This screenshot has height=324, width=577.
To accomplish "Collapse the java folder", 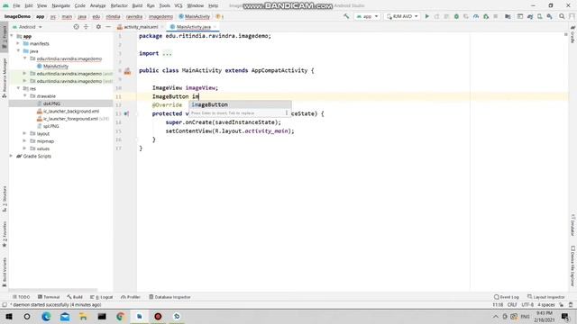I will pos(18,51).
